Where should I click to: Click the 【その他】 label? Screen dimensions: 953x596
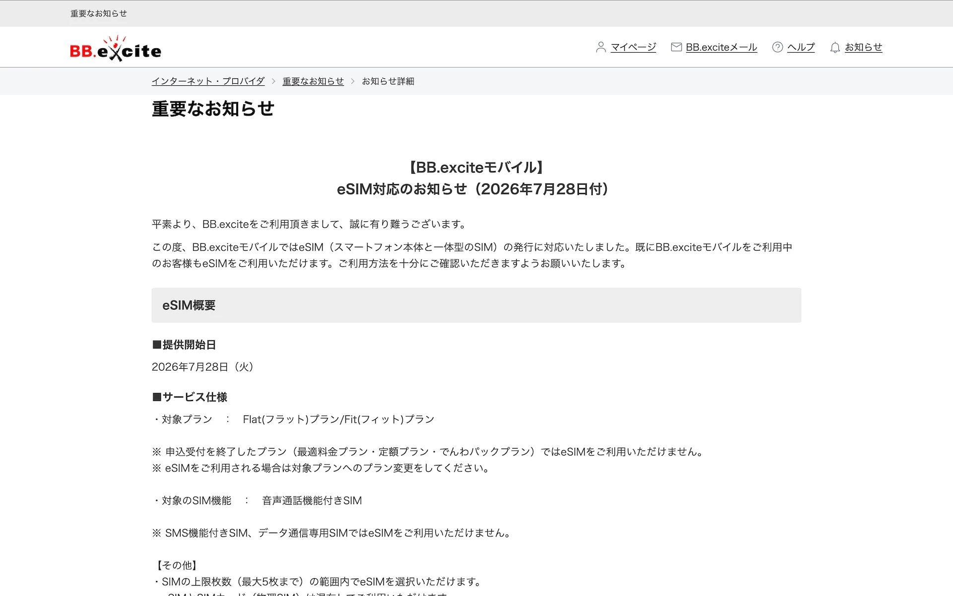pos(177,565)
